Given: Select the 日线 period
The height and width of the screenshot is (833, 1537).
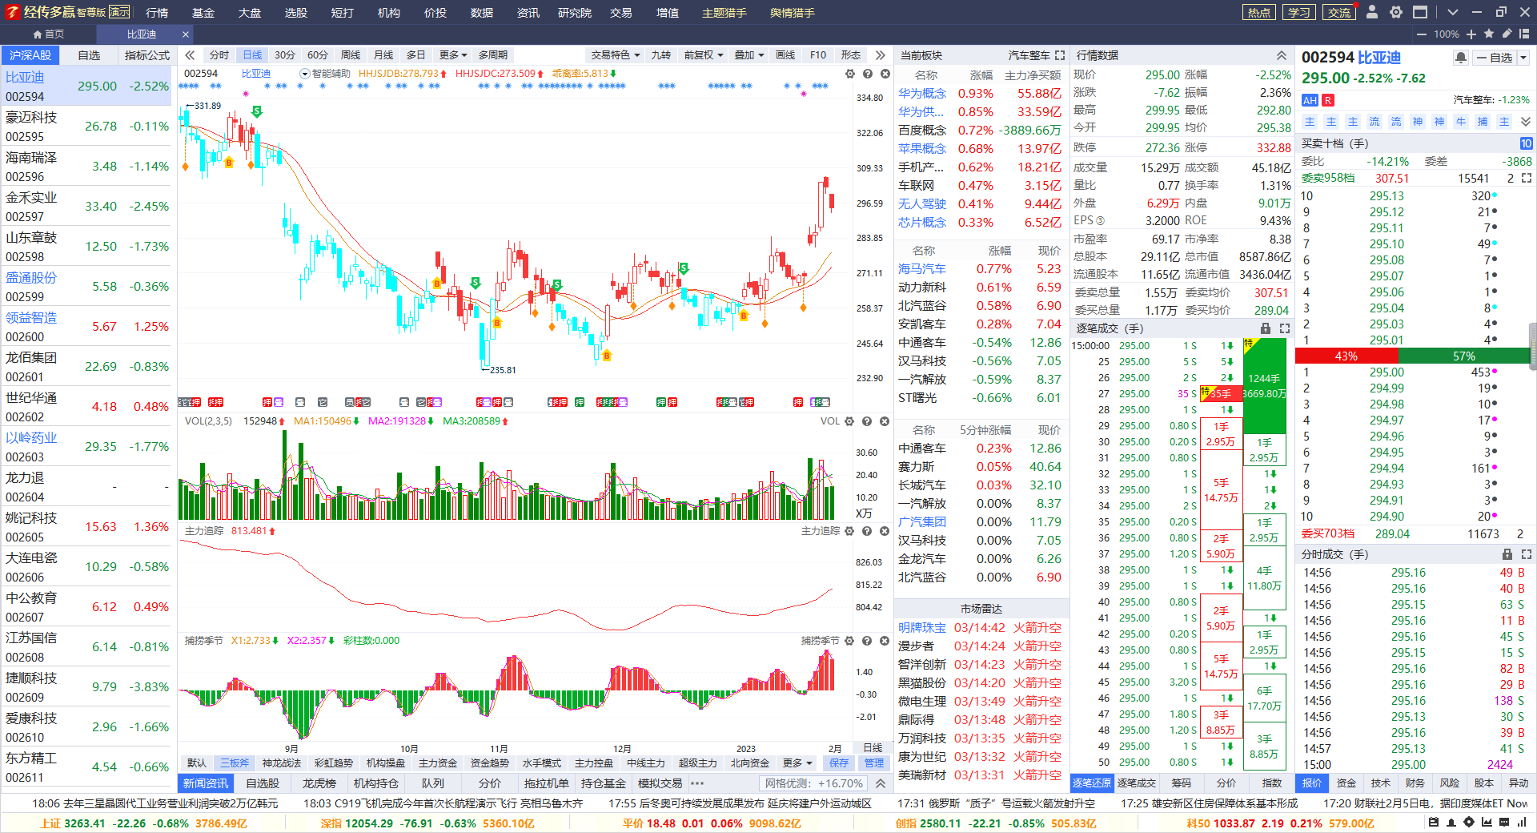Looking at the screenshot, I should pos(252,55).
